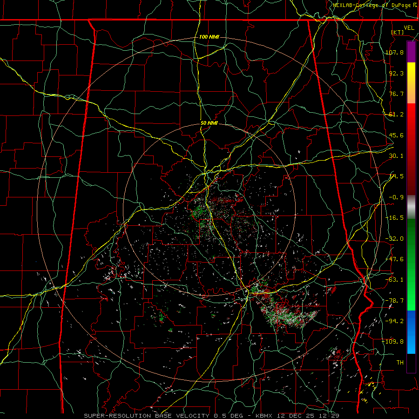Click the 50 NMI range ring label
Image resolution: width=419 pixels, height=419 pixels.
pyautogui.click(x=209, y=123)
